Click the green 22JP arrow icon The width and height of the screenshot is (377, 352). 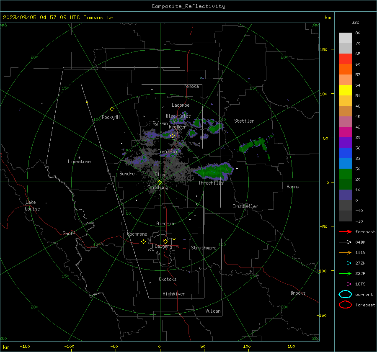345,273
